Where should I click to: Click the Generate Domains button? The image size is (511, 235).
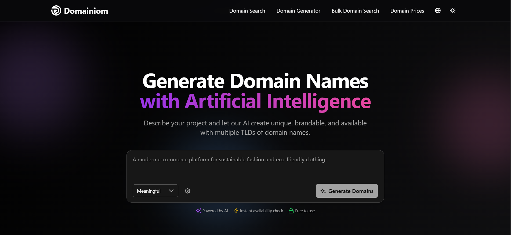click(347, 191)
